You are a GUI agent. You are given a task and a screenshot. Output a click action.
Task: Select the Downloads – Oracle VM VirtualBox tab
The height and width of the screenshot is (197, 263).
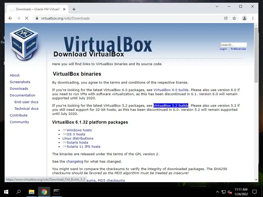coord(37,9)
